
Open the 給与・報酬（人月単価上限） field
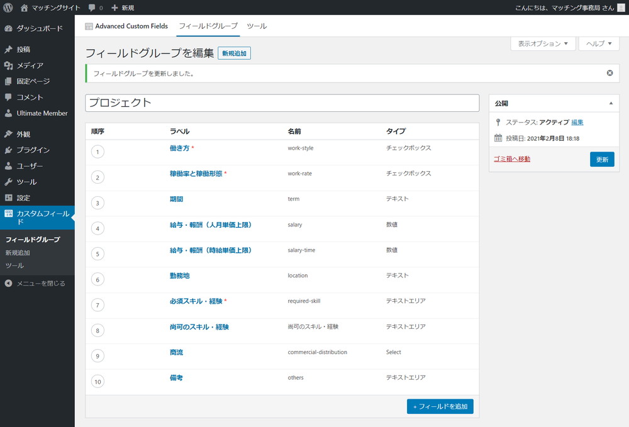pos(211,225)
